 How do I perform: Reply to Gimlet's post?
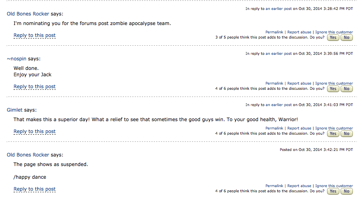coord(35,131)
